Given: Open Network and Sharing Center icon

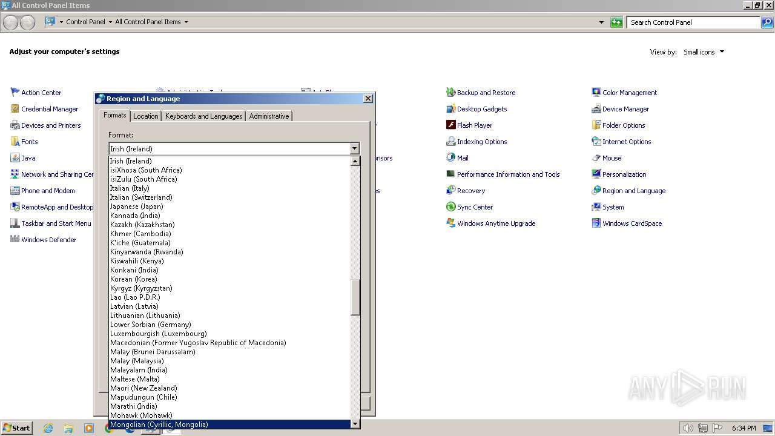Looking at the screenshot, I should [x=15, y=174].
